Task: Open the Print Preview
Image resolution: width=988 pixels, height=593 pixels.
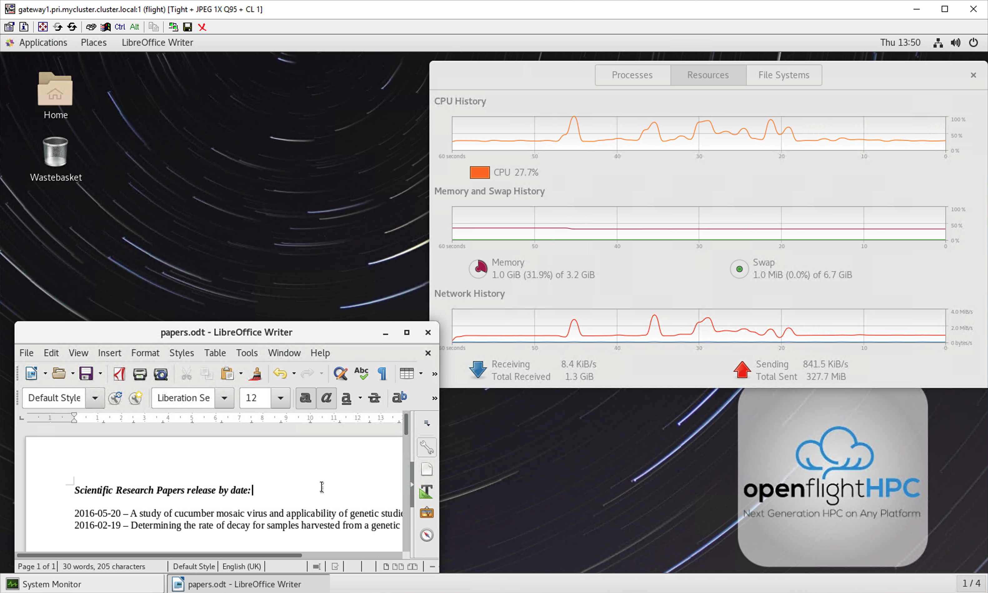Action: pos(160,374)
